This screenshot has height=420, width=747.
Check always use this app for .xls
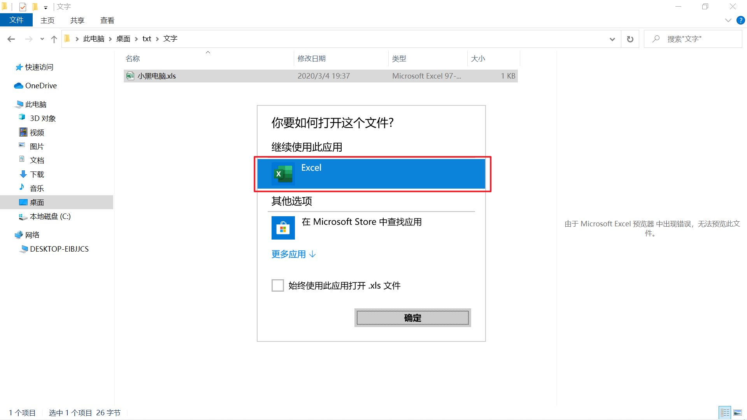(278, 285)
